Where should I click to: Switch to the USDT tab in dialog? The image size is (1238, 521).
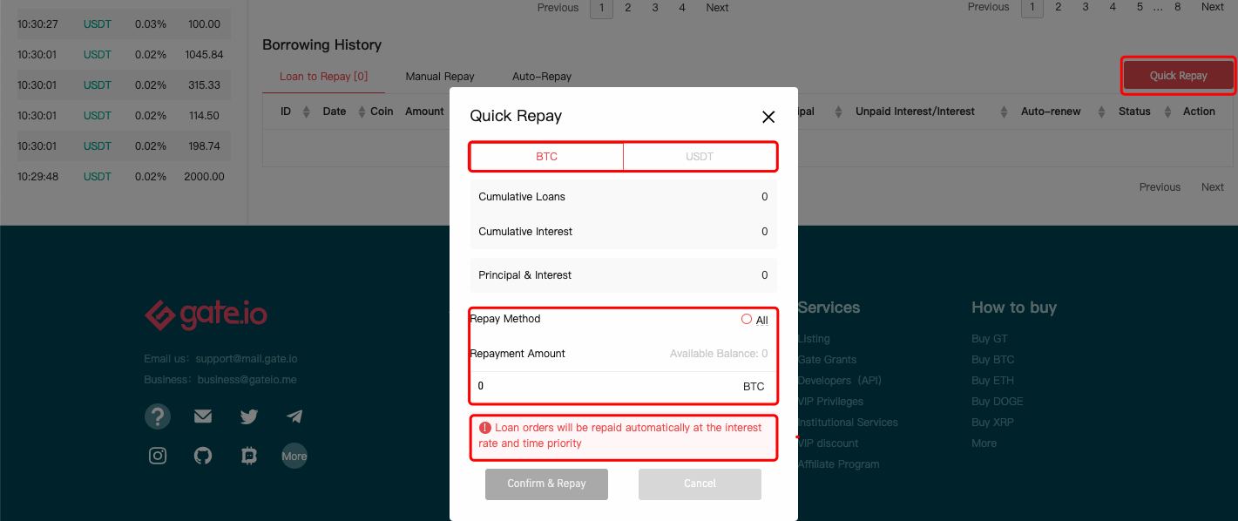point(699,157)
